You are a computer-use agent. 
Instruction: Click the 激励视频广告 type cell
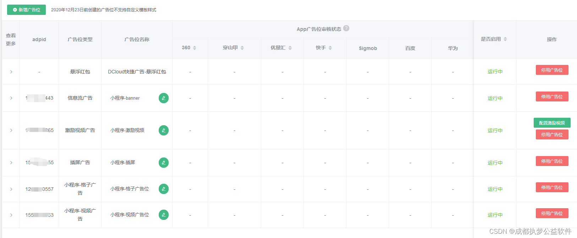pyautogui.click(x=80, y=130)
